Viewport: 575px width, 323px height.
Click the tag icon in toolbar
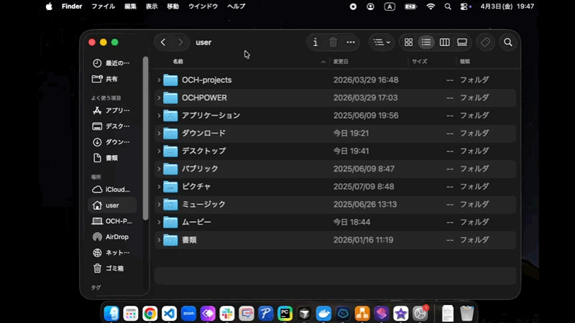tap(486, 42)
